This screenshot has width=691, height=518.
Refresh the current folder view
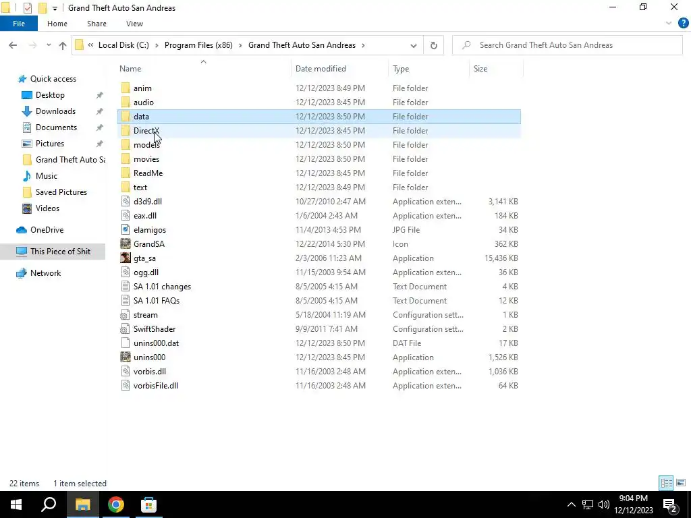tap(434, 45)
